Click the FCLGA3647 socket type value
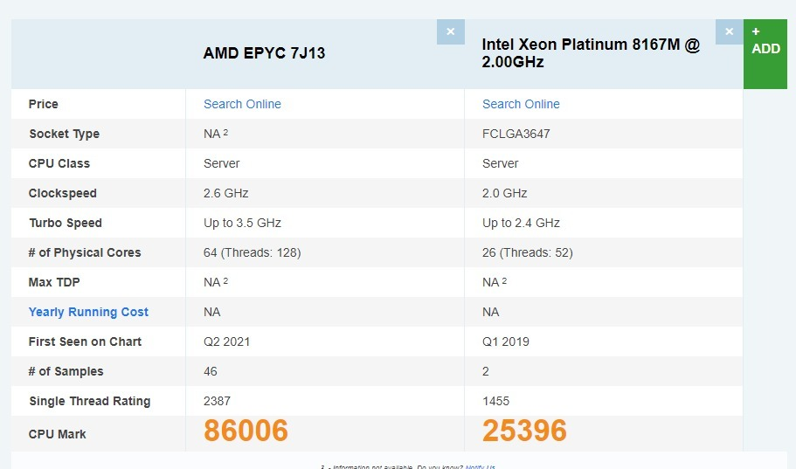The image size is (796, 469). pos(516,134)
